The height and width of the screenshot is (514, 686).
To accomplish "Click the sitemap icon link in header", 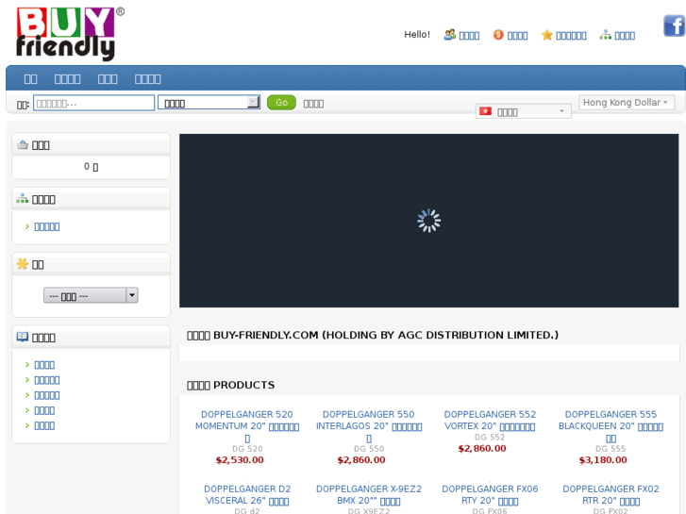I will coord(617,35).
